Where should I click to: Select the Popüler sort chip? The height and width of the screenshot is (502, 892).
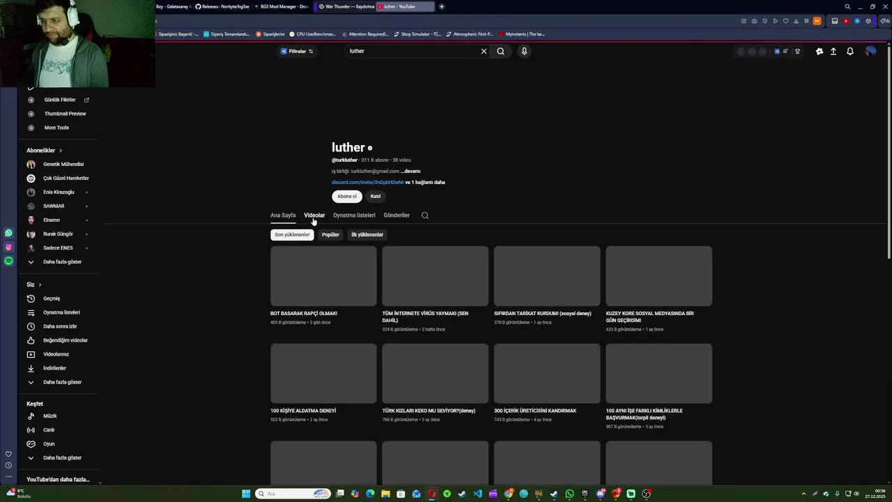point(330,235)
